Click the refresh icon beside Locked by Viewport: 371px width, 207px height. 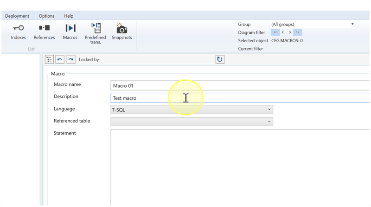click(x=220, y=59)
